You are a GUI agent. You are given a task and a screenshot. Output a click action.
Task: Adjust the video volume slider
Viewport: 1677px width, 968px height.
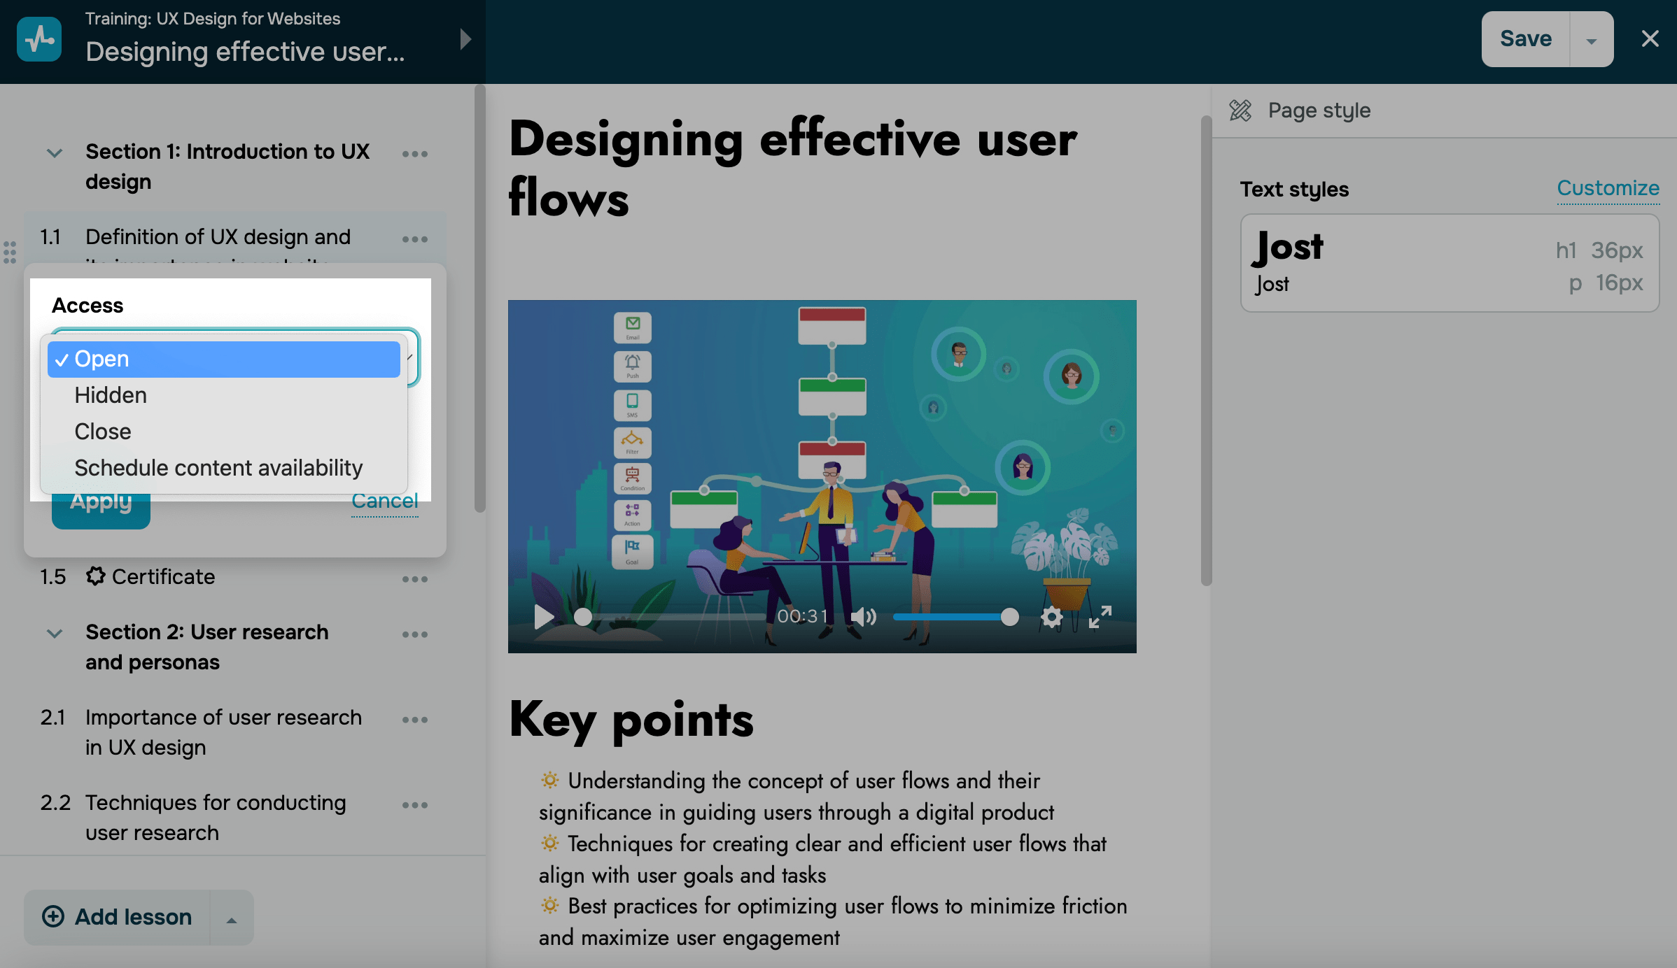[x=952, y=617]
